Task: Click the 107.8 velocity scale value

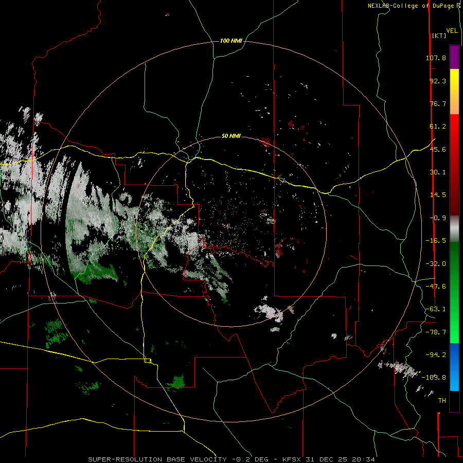Action: 436,58
